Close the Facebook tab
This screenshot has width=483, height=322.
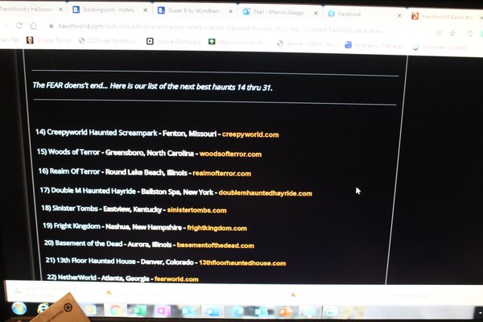point(399,15)
